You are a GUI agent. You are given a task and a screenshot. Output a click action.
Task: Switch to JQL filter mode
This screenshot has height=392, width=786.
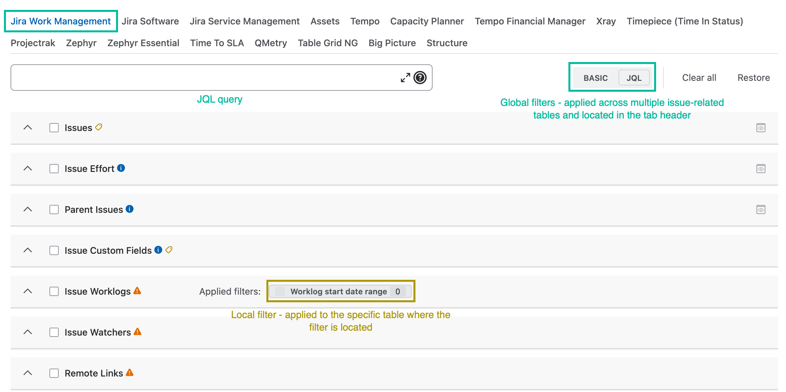click(634, 78)
